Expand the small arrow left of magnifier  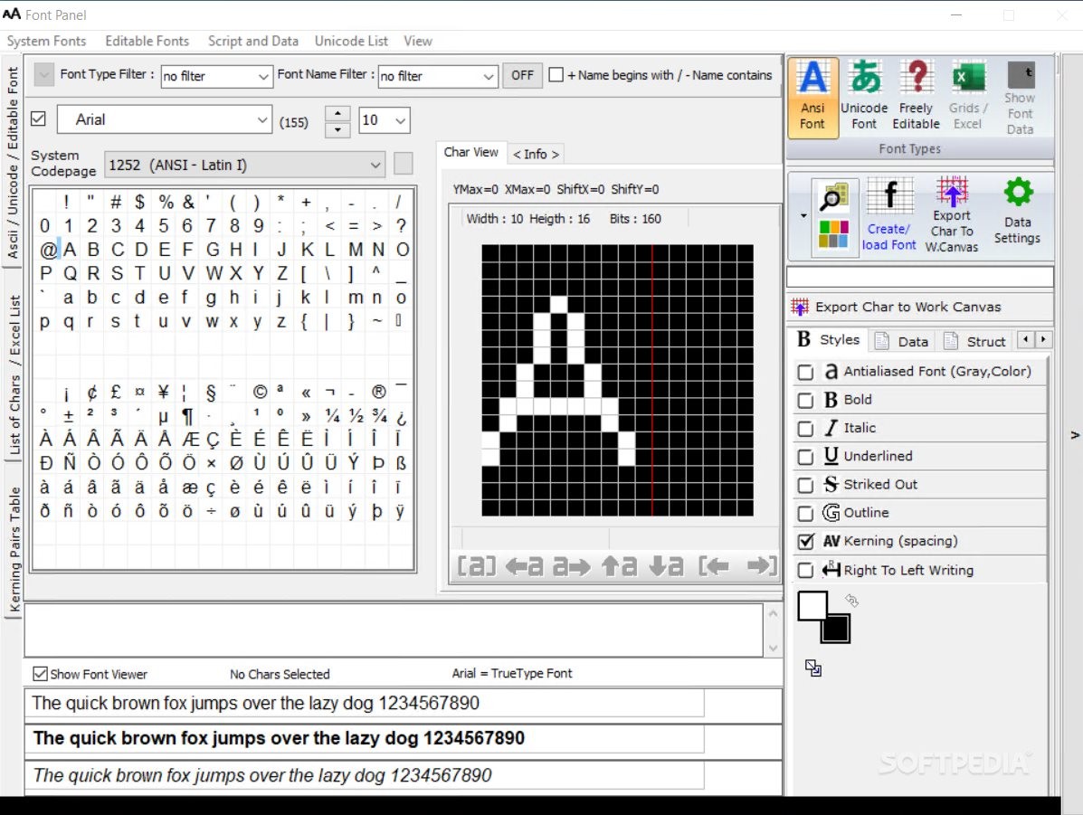coord(803,215)
